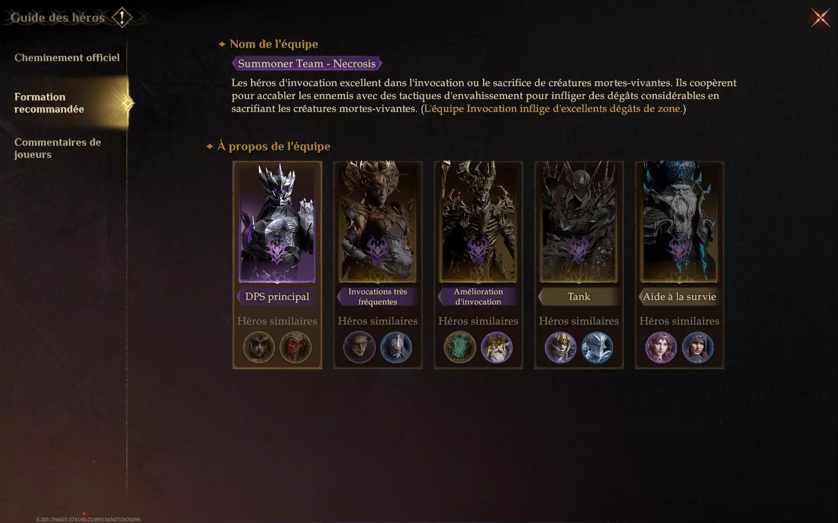
Task: Click silver-armored similar hero under Invocations très fréquentes
Action: (396, 347)
